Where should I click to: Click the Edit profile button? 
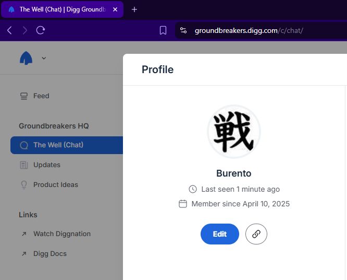pos(220,234)
